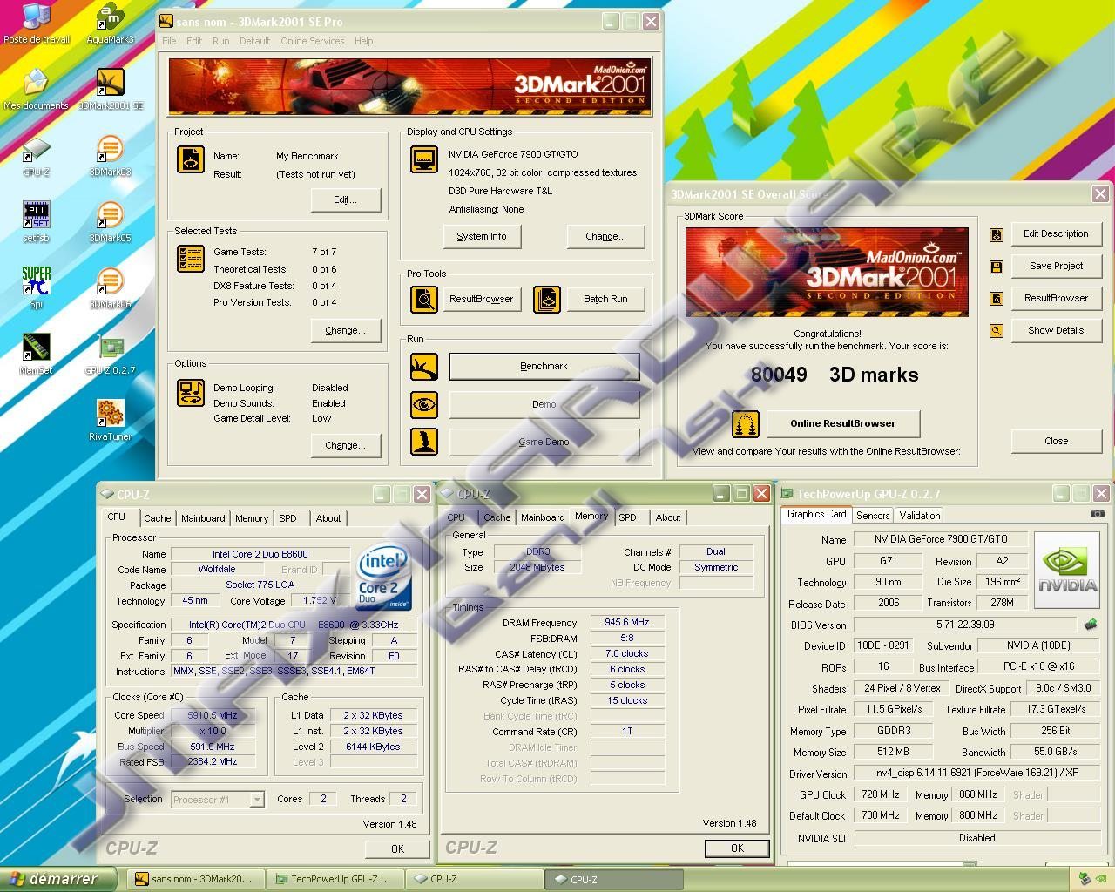Click the BIOS save icon in GPU-Z
Screen dimensions: 1115x892
click(x=1091, y=625)
